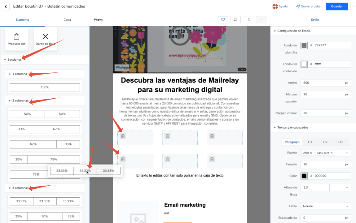Go back with the left arrow button
This screenshot has width=356, height=223.
(x=6, y=6)
